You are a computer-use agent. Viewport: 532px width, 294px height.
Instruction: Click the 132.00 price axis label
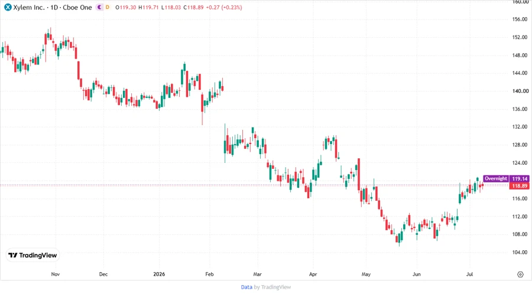520,127
